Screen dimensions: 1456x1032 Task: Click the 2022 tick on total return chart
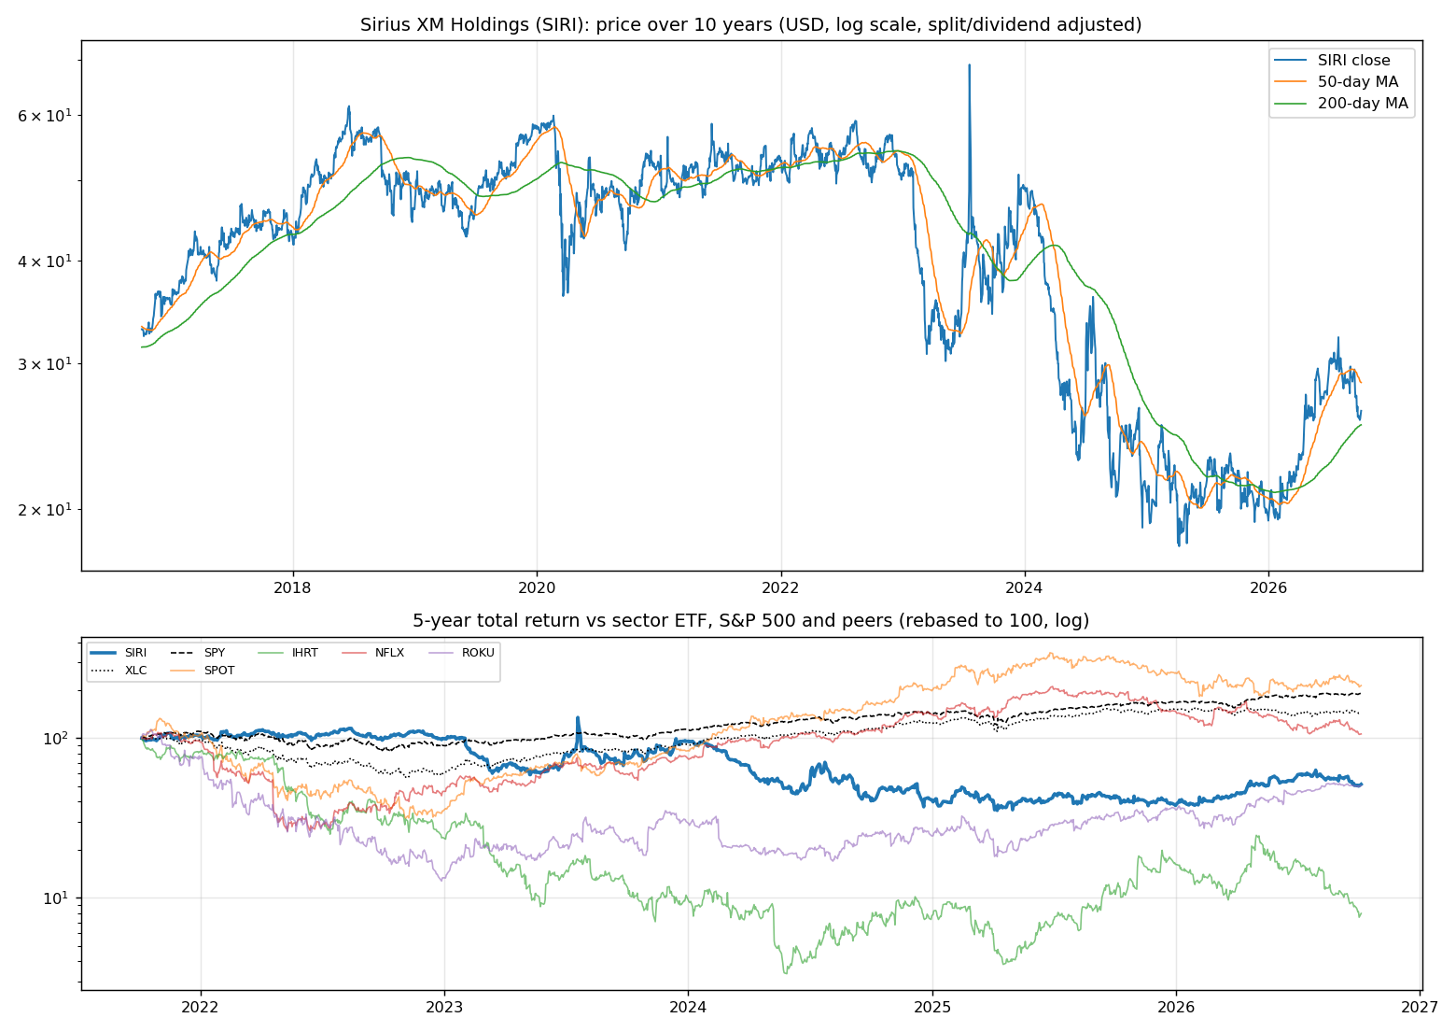(200, 1007)
